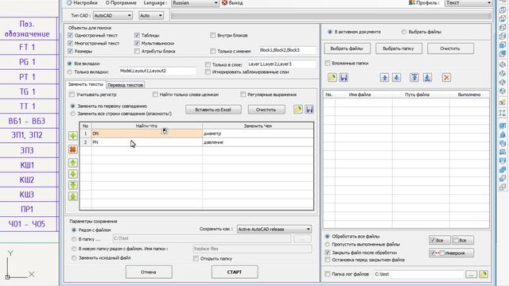Open Language dropdown showing Russian
This screenshot has height=286, width=509.
coord(195,3)
